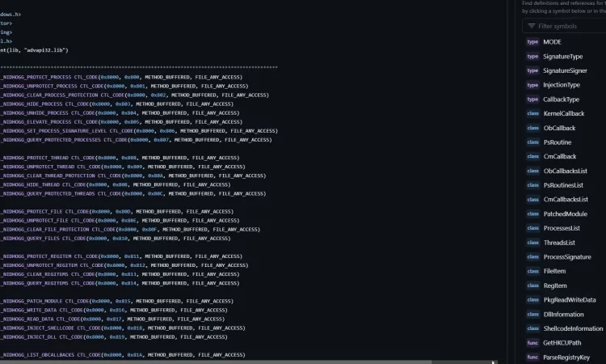Click the type badge beside InjectionType
The image size is (606, 364).
(x=532, y=85)
